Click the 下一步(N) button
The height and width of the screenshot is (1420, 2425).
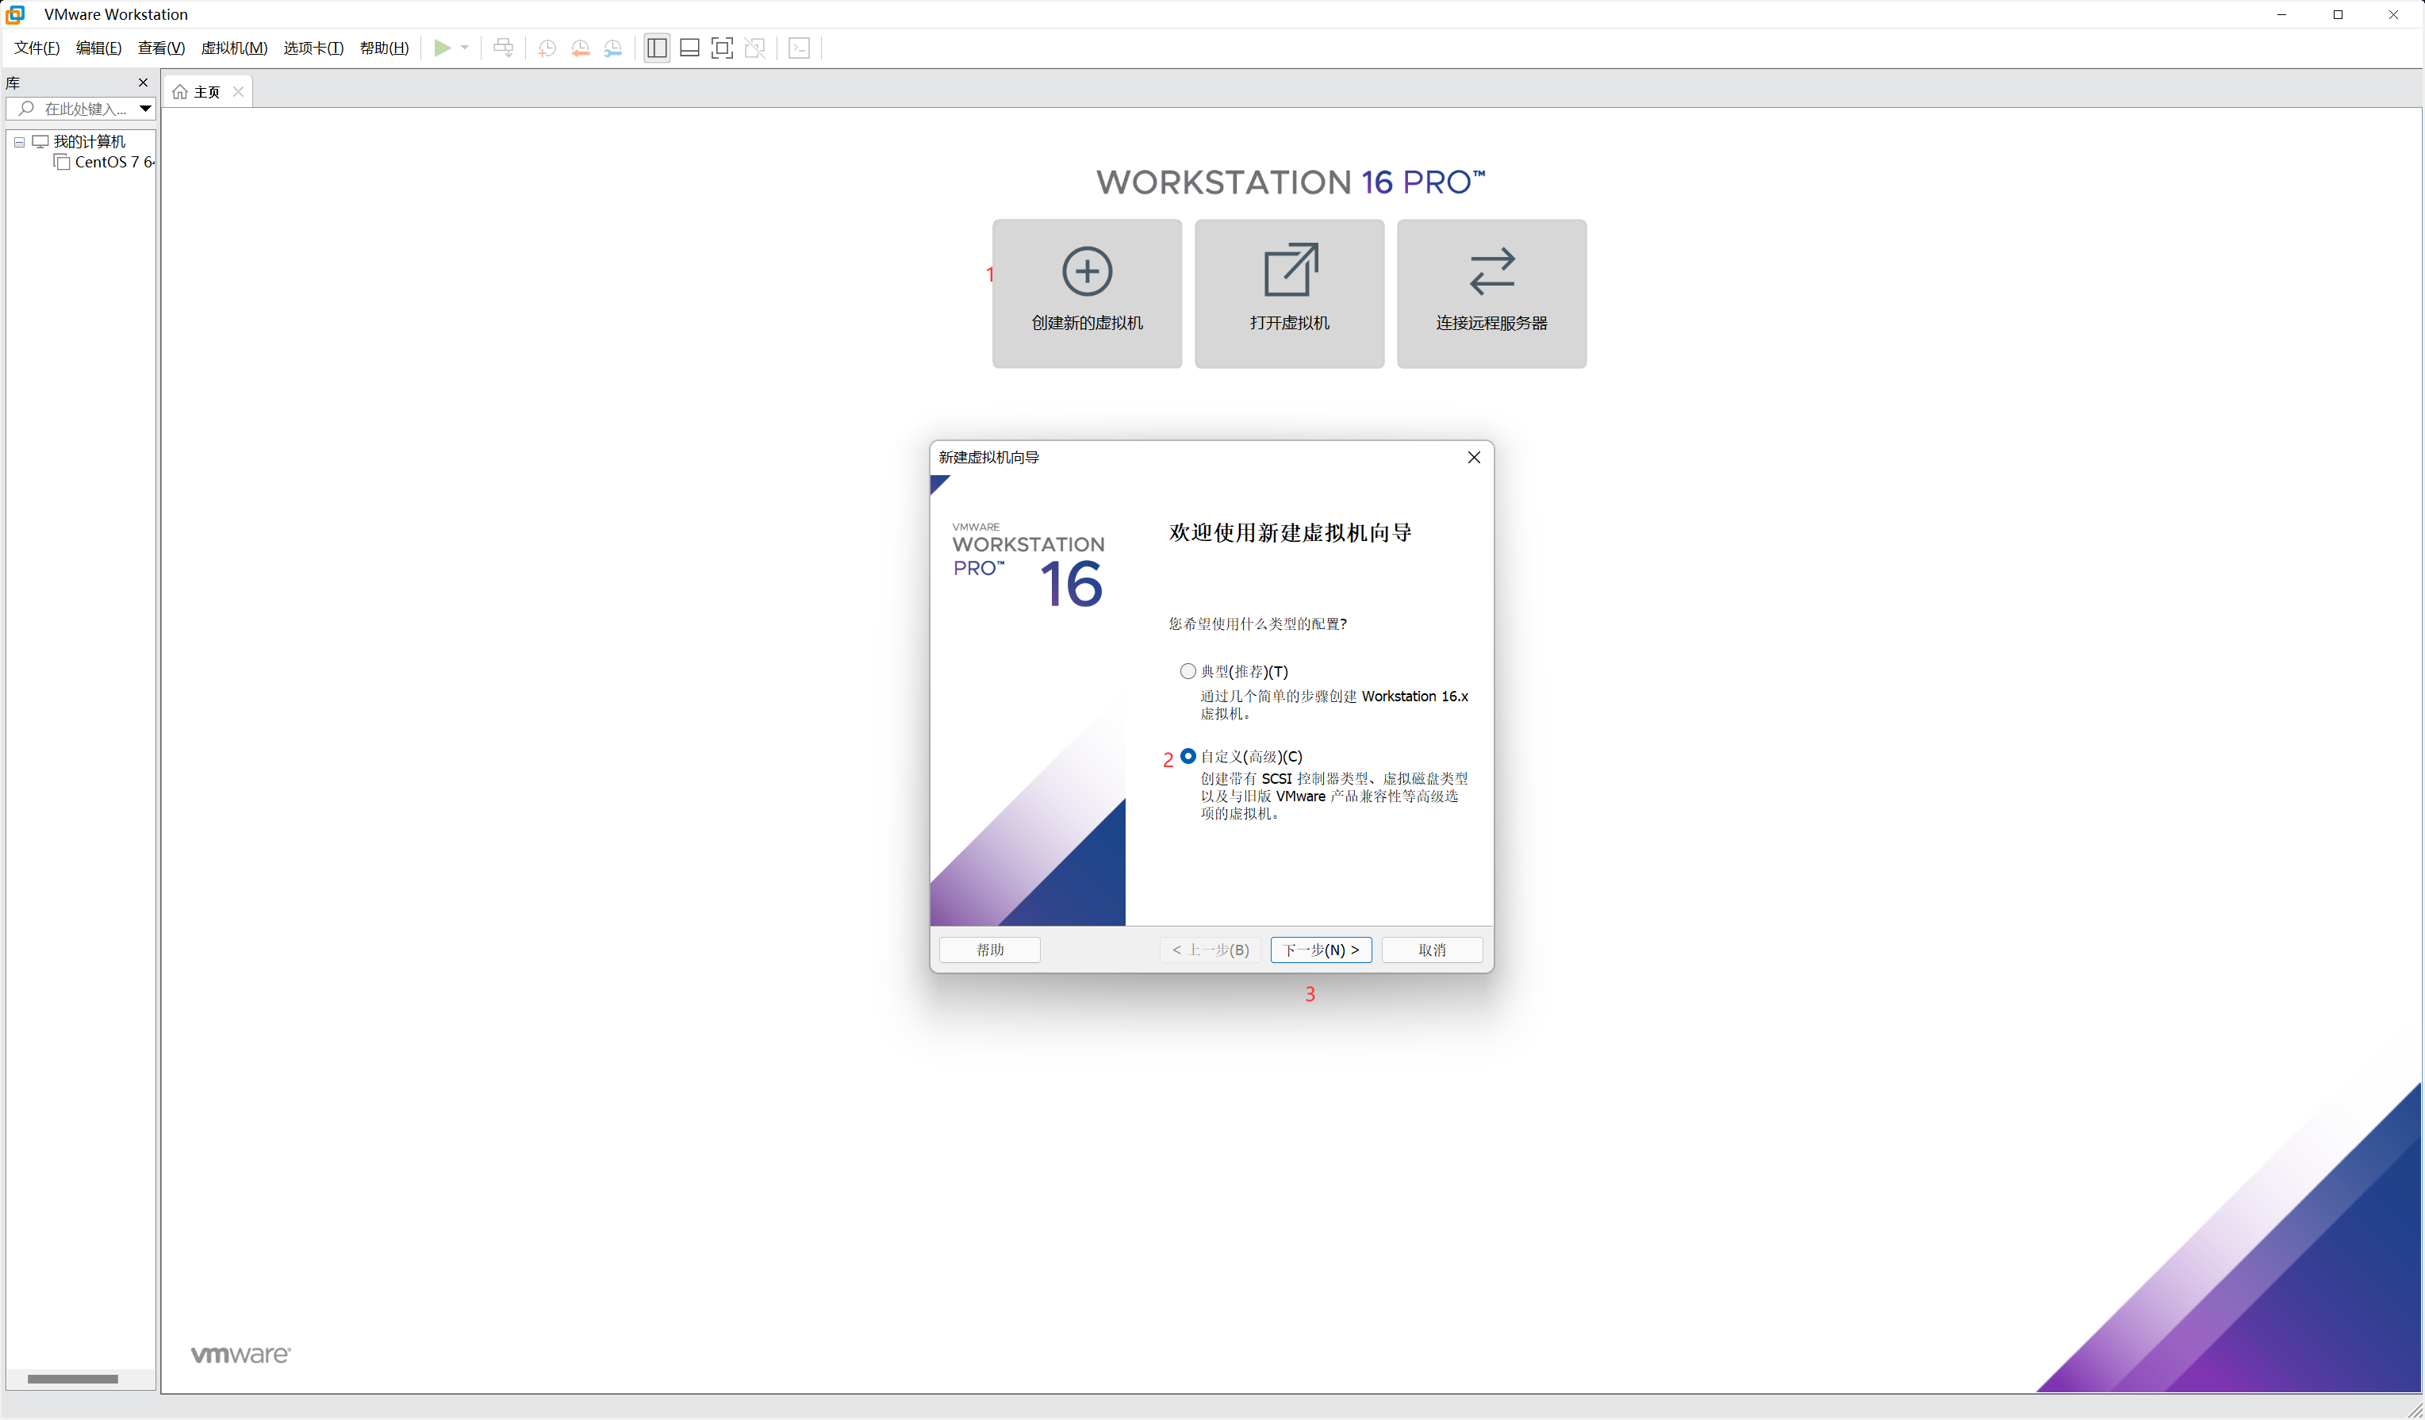coord(1320,949)
